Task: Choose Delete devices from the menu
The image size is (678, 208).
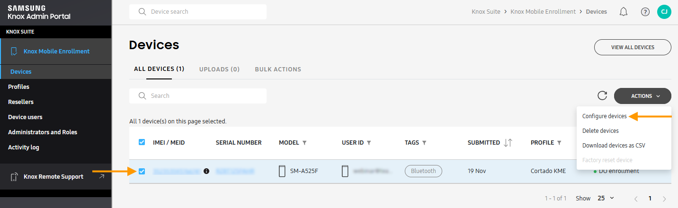Action: click(x=600, y=131)
